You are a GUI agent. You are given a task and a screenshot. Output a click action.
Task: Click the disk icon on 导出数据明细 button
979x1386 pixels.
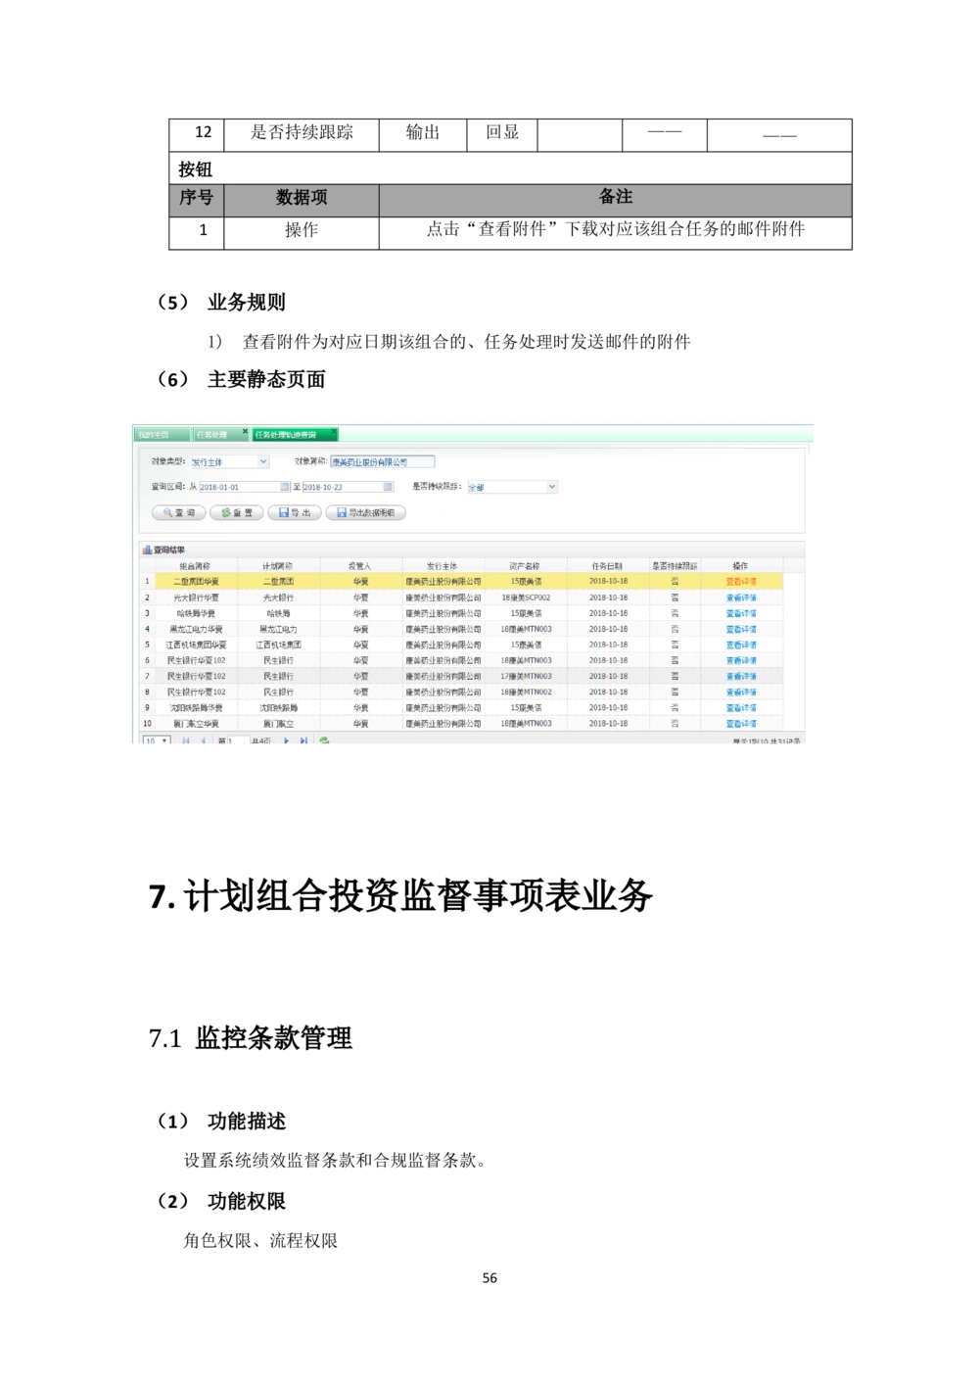[340, 510]
